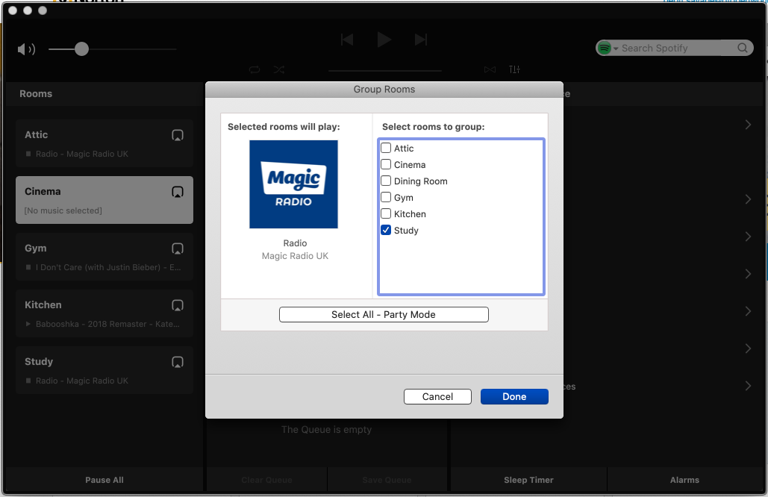Screen dimensions: 768x497
Task: Adjust the volume slider knob
Action: 82,49
